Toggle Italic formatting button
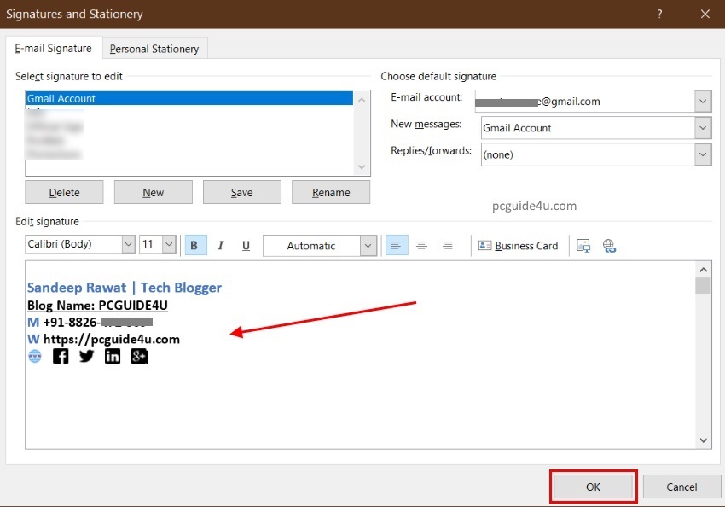725x507 pixels. [220, 246]
